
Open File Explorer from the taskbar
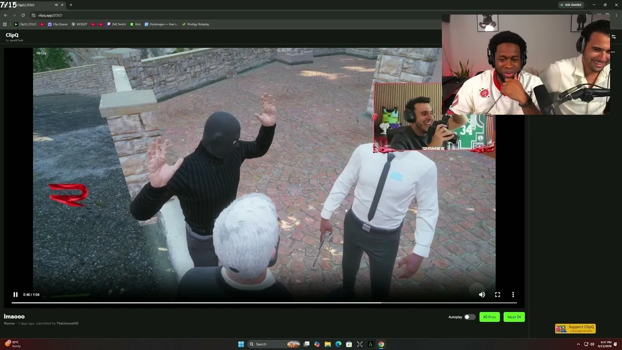[328, 344]
